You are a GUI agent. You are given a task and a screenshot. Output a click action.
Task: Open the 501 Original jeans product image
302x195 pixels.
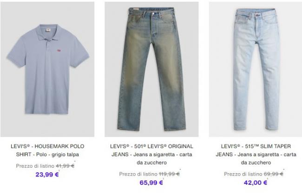point(151,69)
